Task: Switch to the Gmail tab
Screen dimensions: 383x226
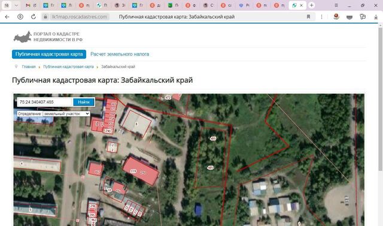Action: (31, 5)
